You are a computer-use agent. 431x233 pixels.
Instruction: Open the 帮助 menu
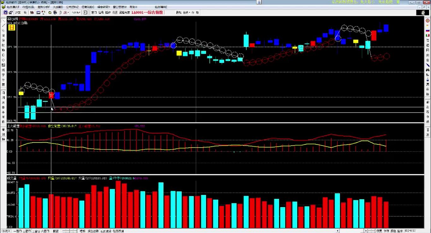(x=133, y=7)
